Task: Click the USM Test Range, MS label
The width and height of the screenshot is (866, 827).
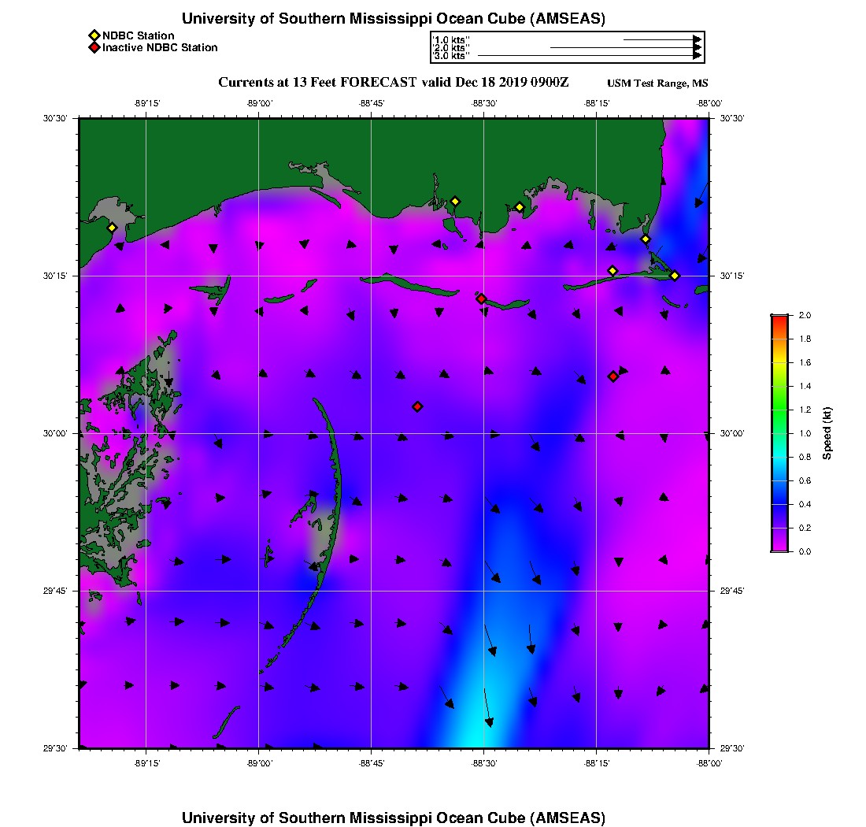Action: click(657, 83)
